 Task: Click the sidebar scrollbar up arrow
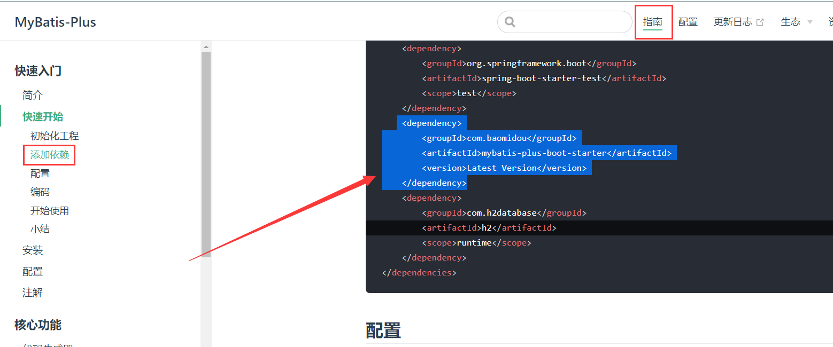(206, 47)
